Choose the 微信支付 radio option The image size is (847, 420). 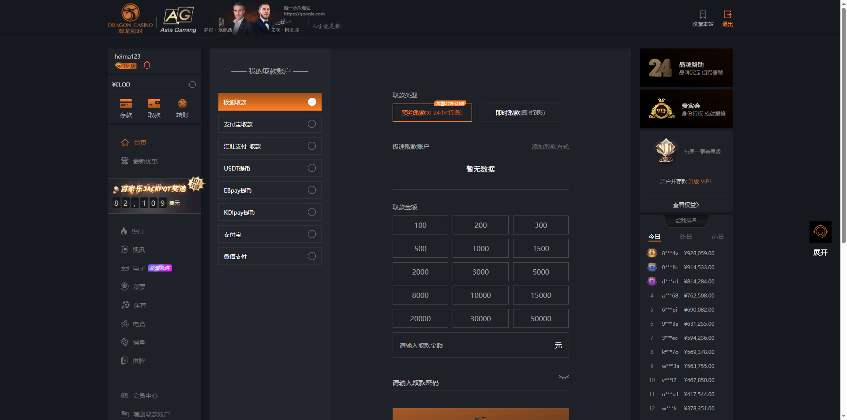click(311, 256)
